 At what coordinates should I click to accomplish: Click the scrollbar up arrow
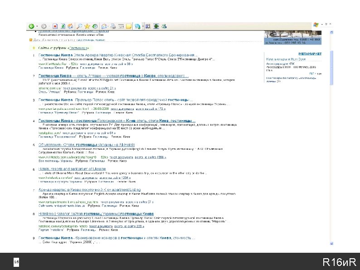[x=331, y=32]
